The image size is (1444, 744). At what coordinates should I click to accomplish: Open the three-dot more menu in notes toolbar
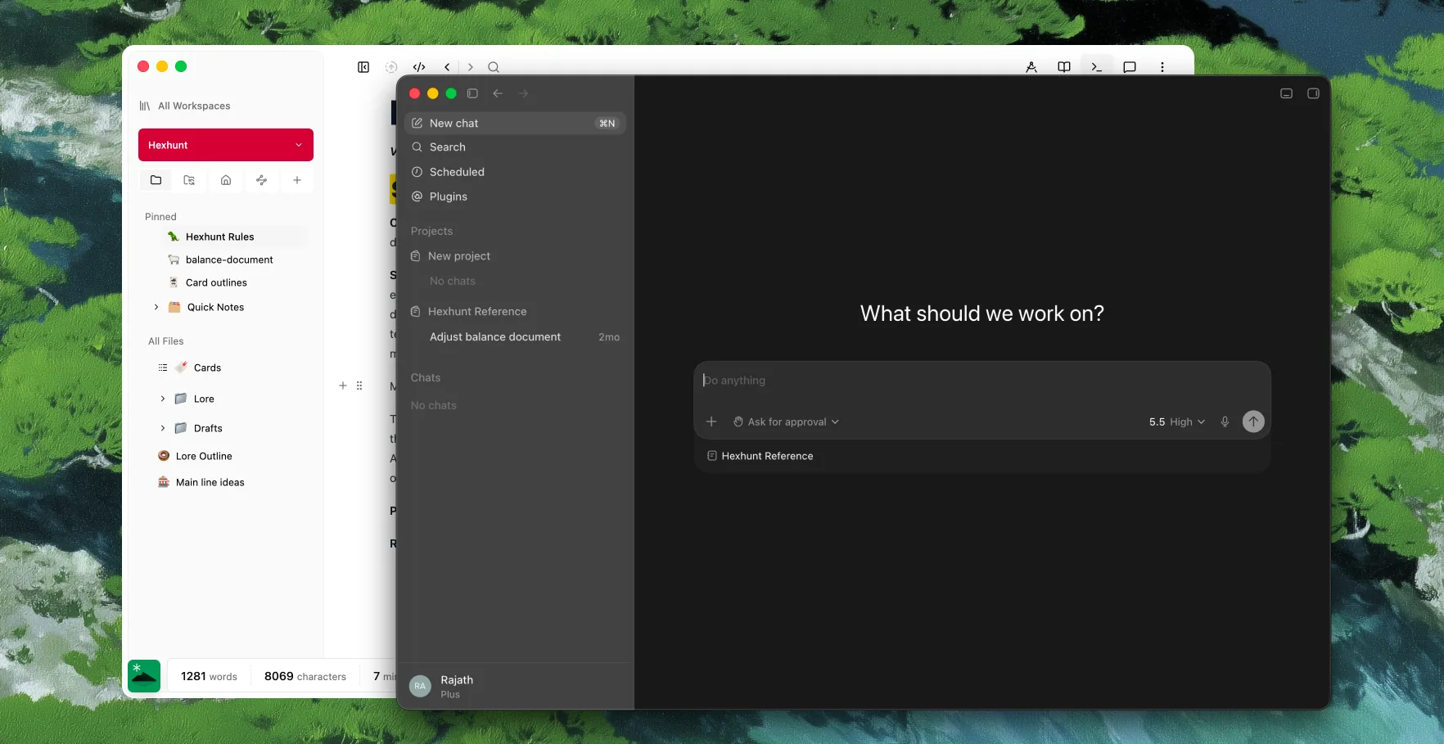point(1162,67)
